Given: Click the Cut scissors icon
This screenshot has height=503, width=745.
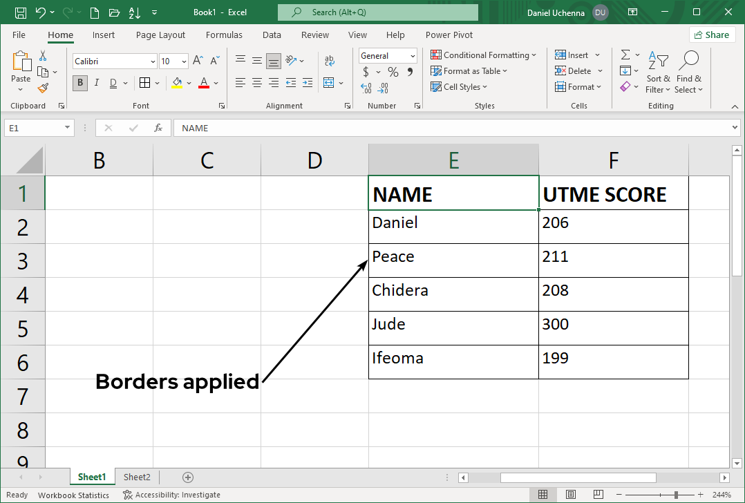Looking at the screenshot, I should pyautogui.click(x=43, y=56).
